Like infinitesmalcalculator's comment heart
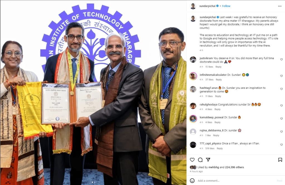The image size is (285, 185). tap(281, 76)
